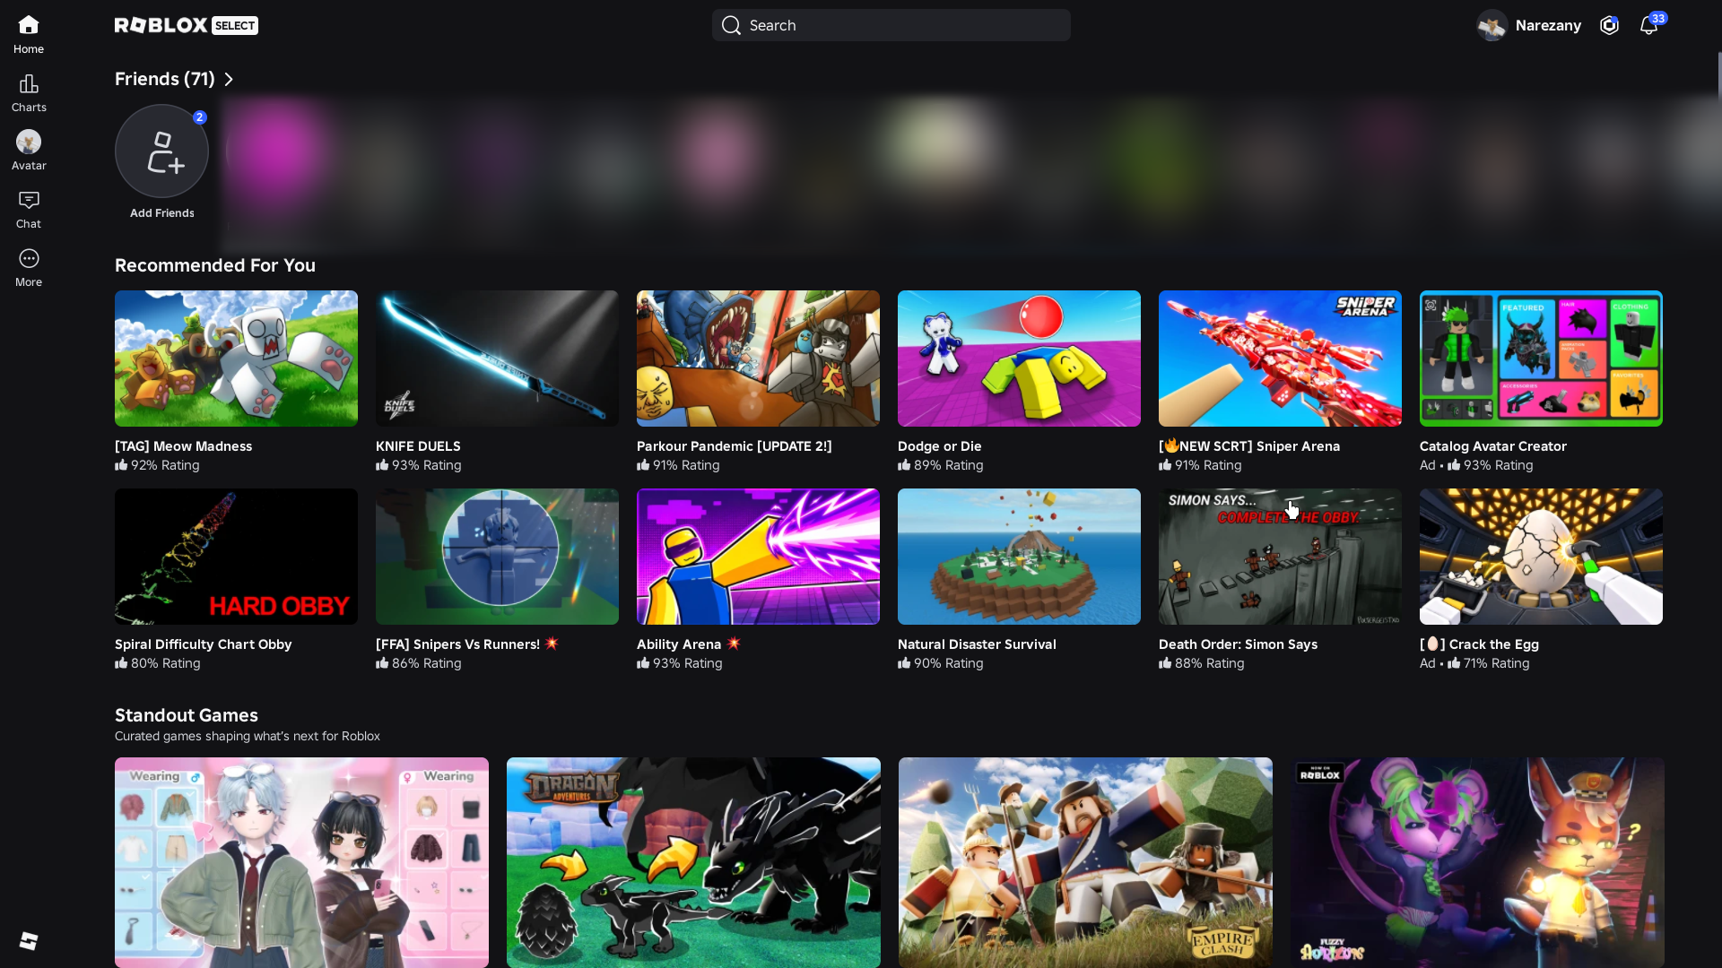Open the Empire Clash standout card
The height and width of the screenshot is (968, 1722).
(x=1085, y=862)
